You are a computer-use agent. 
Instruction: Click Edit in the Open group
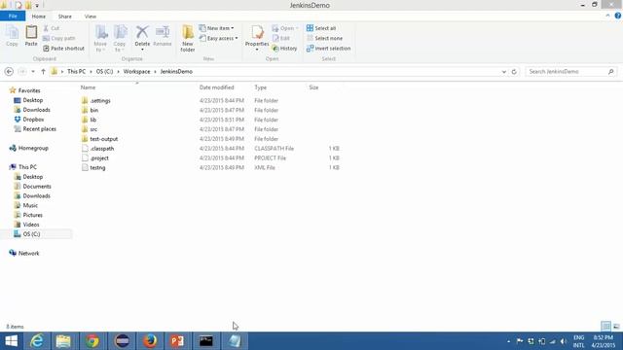281,38
